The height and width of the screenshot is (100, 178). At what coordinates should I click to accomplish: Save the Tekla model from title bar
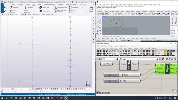5,2
